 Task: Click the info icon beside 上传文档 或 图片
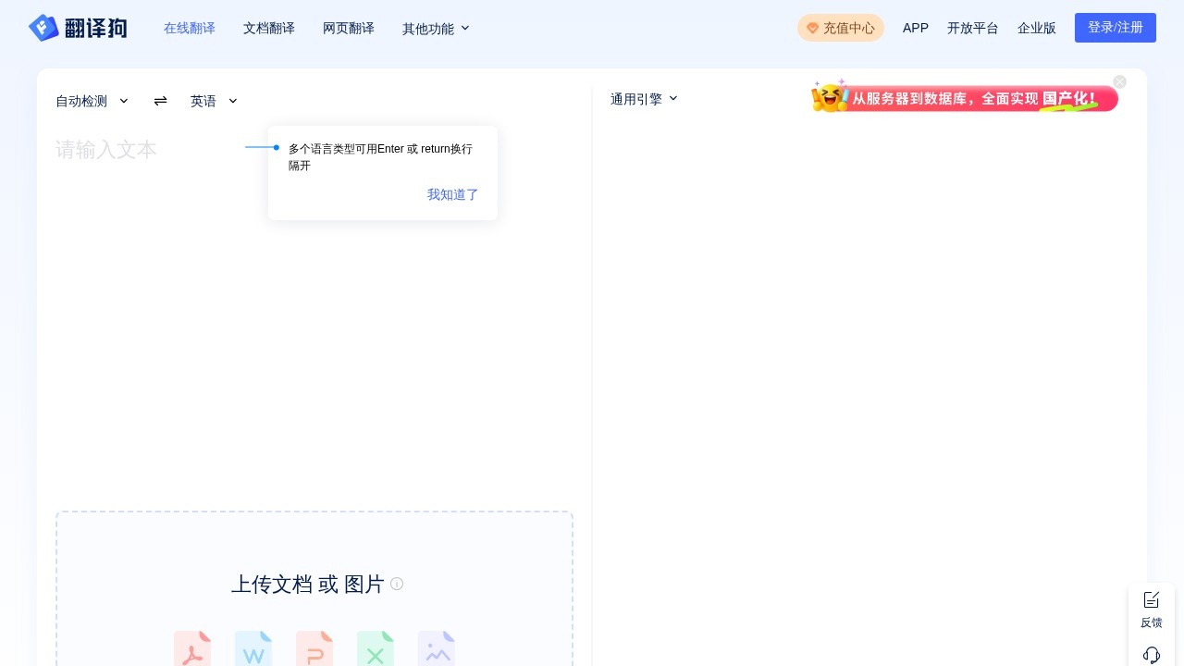click(x=397, y=584)
